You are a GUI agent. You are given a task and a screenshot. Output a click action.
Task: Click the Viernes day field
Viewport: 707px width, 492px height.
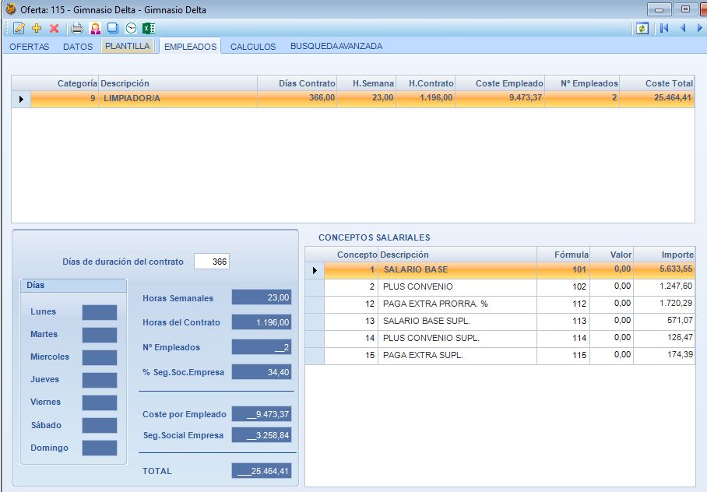(100, 402)
